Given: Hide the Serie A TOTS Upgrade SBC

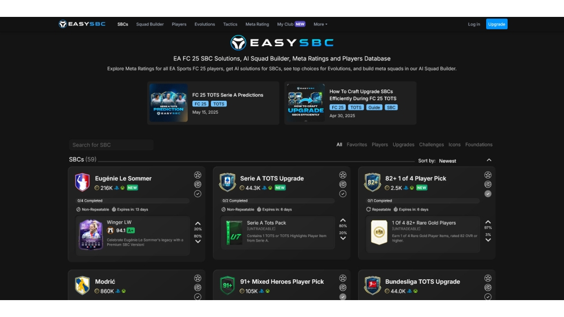Looking at the screenshot, I should point(343,184).
